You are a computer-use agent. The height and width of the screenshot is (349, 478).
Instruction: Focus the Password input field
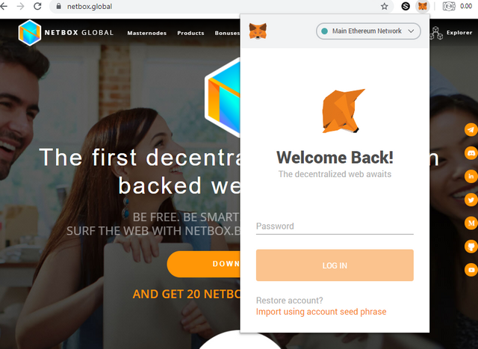click(x=335, y=226)
